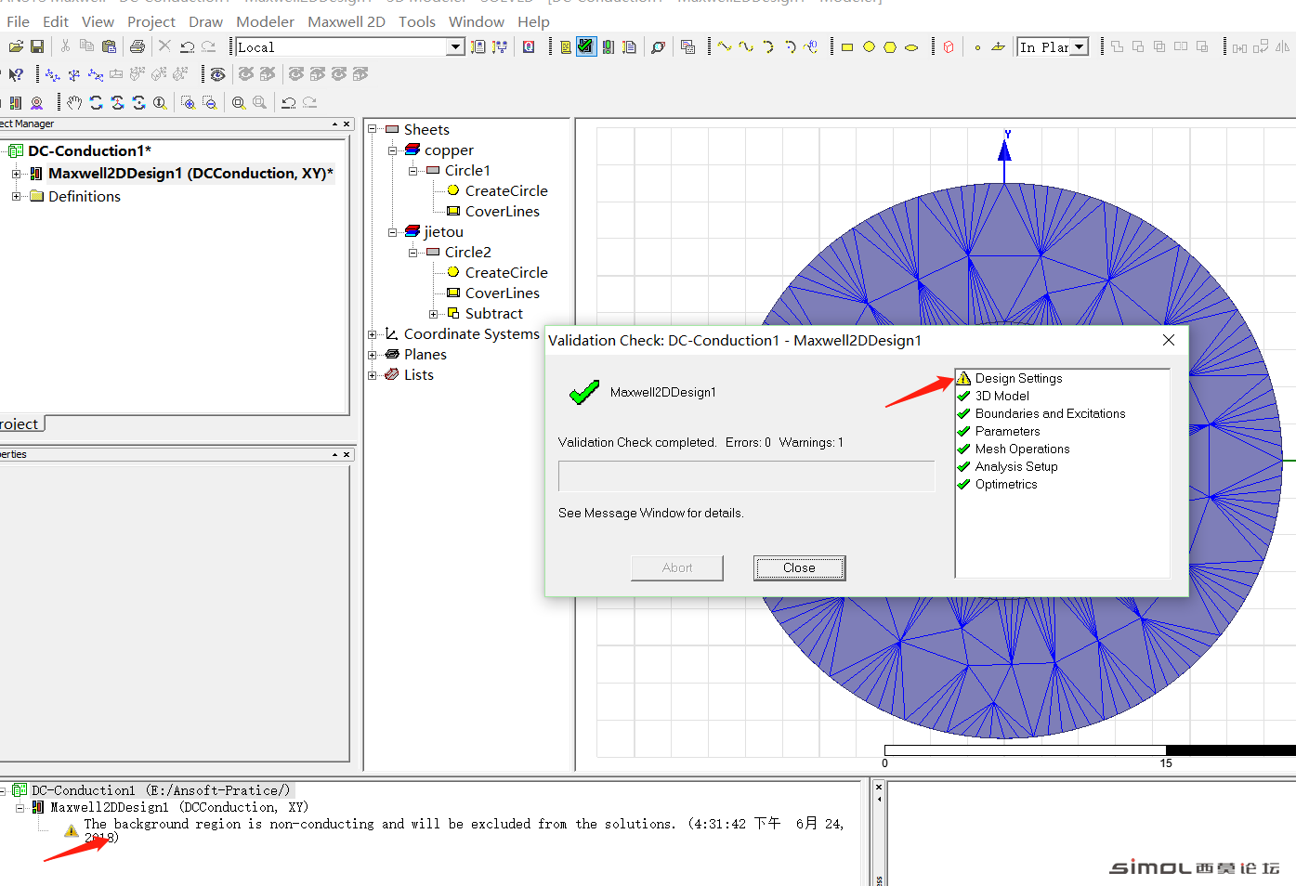
Task: Collapse the Sheets tree node
Action: pyautogui.click(x=373, y=130)
